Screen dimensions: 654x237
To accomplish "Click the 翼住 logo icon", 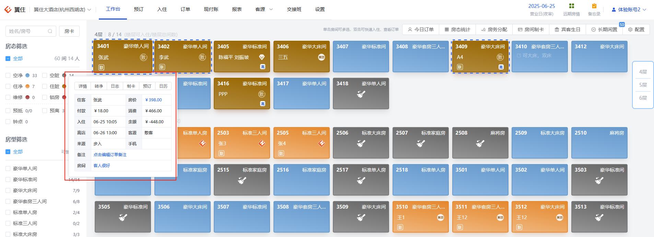I will click(8, 10).
